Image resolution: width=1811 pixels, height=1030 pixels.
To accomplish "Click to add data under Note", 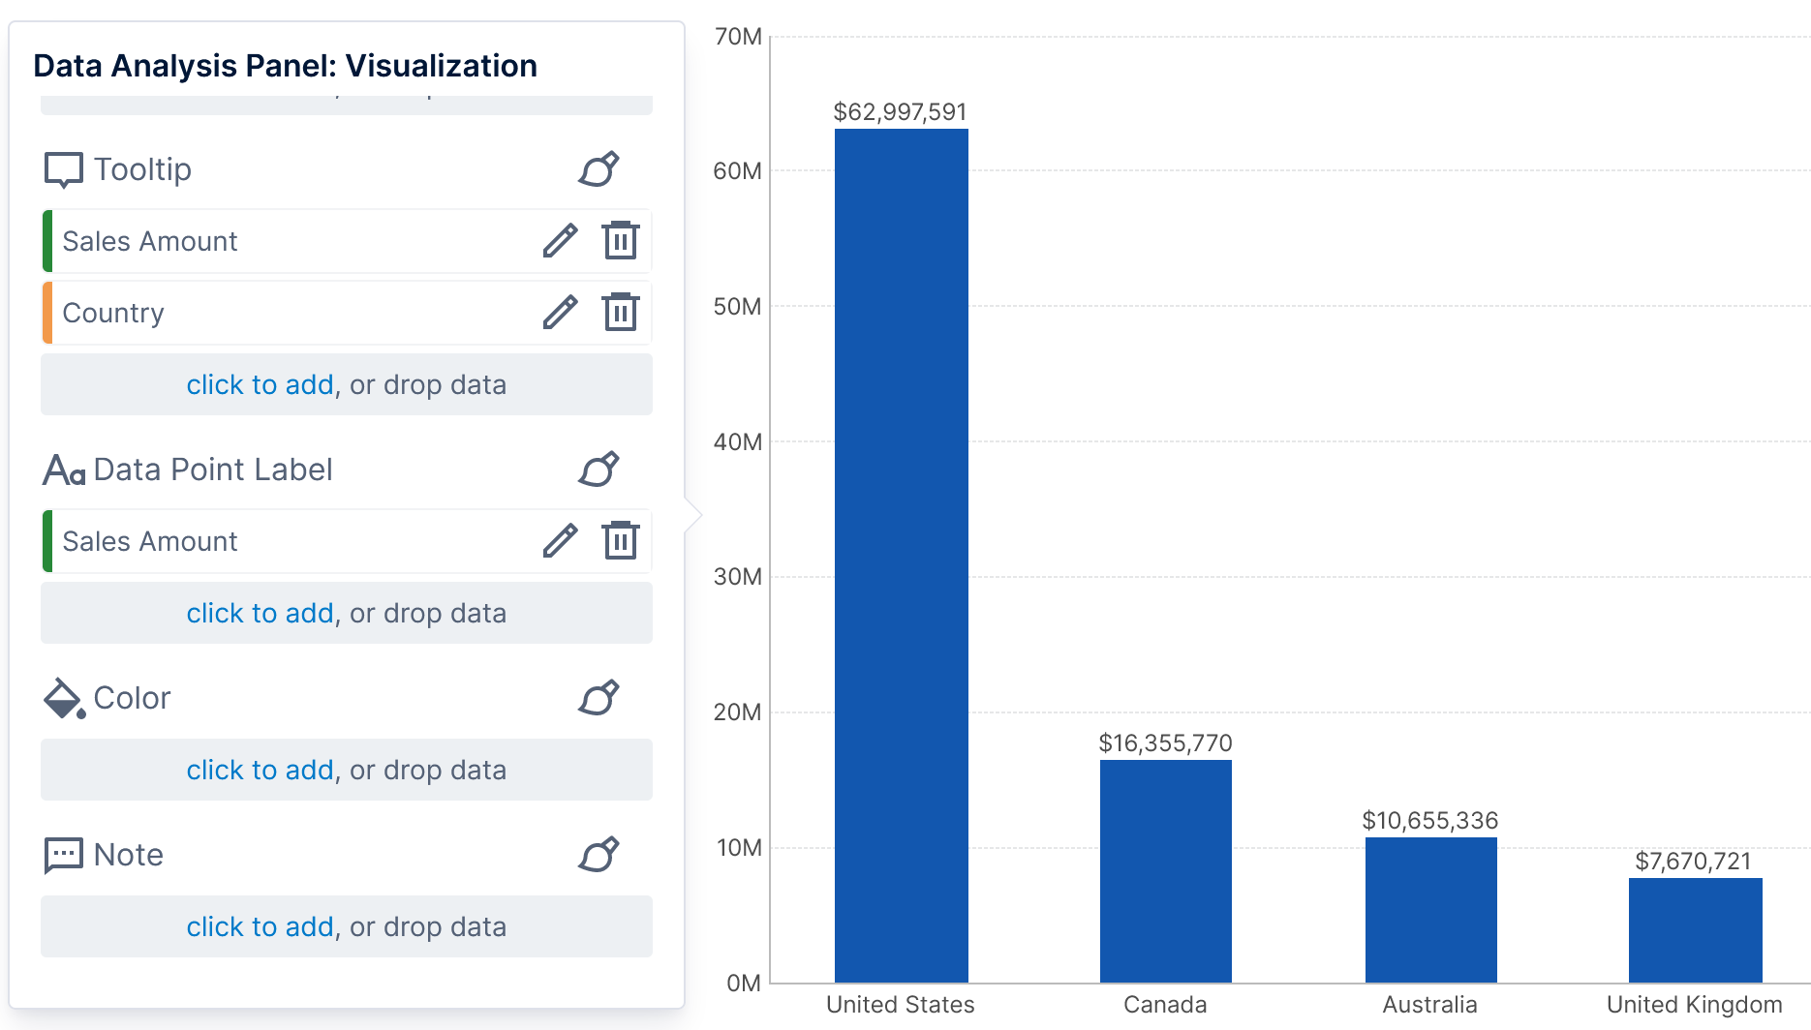I will [x=260, y=927].
